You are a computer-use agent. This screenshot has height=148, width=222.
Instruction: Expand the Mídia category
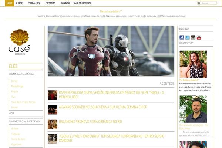click(x=11, y=114)
